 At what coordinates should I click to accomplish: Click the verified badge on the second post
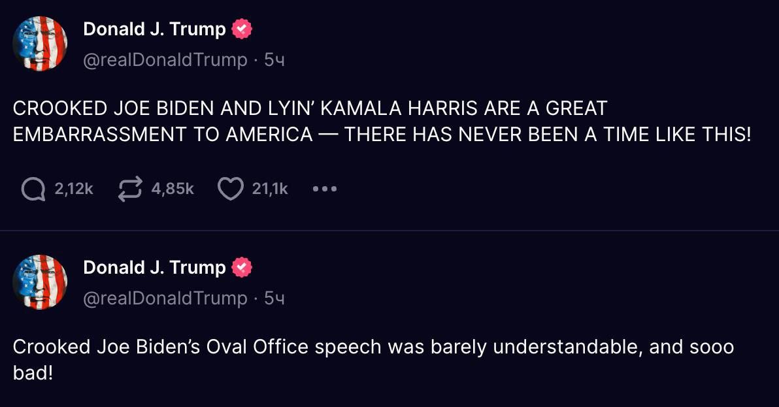242,268
